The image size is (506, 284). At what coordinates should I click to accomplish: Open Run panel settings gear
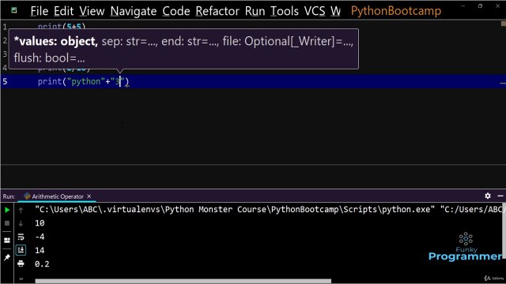[488, 196]
